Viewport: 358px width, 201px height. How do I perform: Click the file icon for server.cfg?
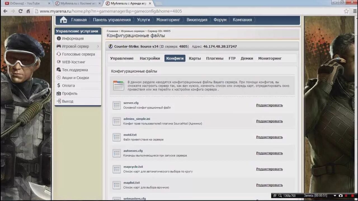(x=117, y=105)
